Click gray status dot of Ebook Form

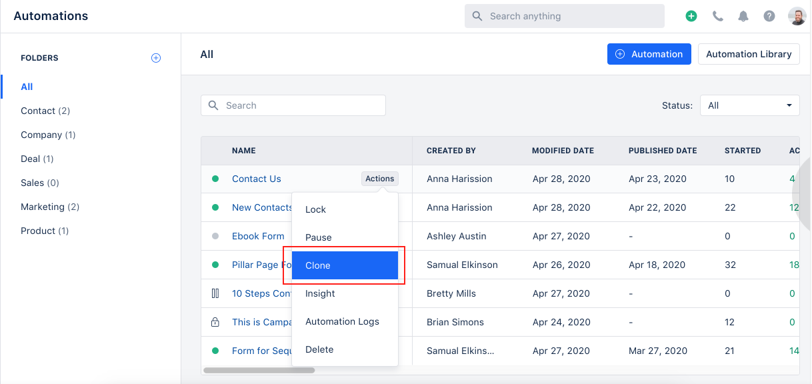point(215,236)
